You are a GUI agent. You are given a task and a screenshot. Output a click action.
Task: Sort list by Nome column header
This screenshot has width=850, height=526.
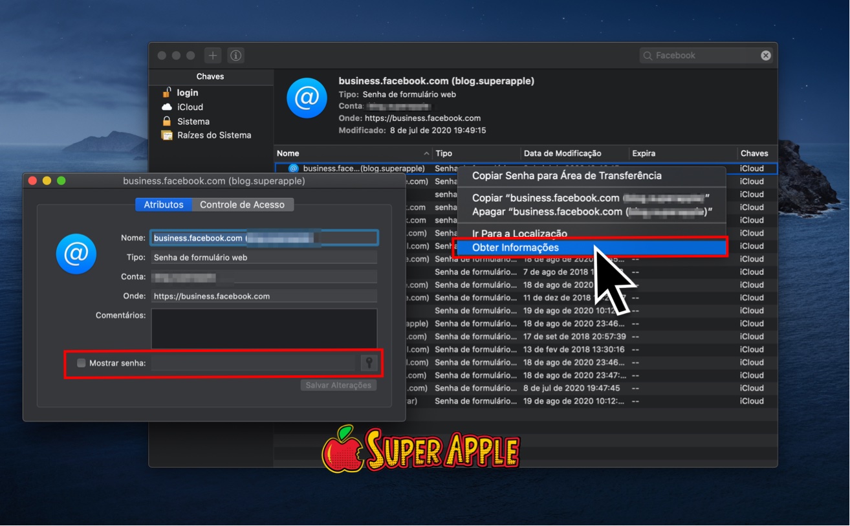288,153
